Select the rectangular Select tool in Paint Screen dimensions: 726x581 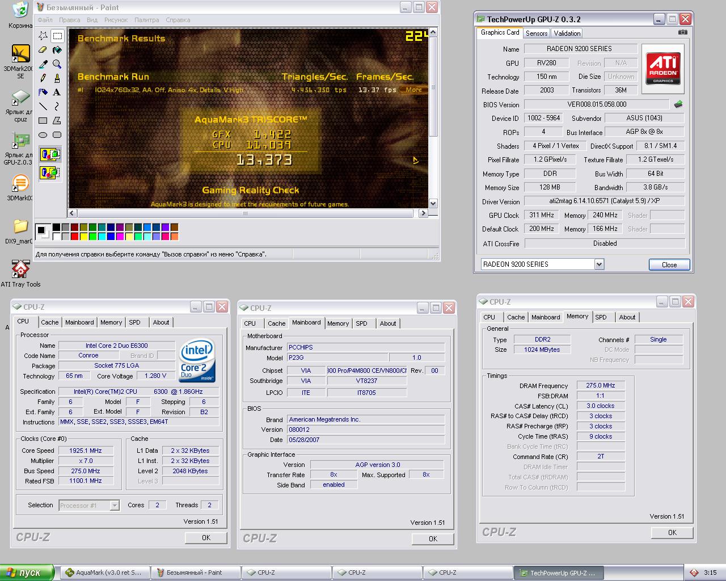tap(57, 36)
